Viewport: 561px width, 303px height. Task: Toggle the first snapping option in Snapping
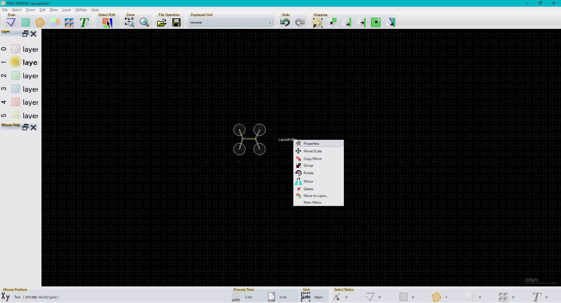317,22
